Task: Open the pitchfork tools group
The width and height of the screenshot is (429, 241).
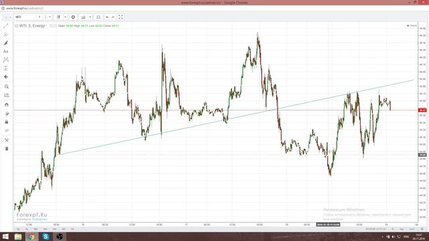Action: coord(6,34)
